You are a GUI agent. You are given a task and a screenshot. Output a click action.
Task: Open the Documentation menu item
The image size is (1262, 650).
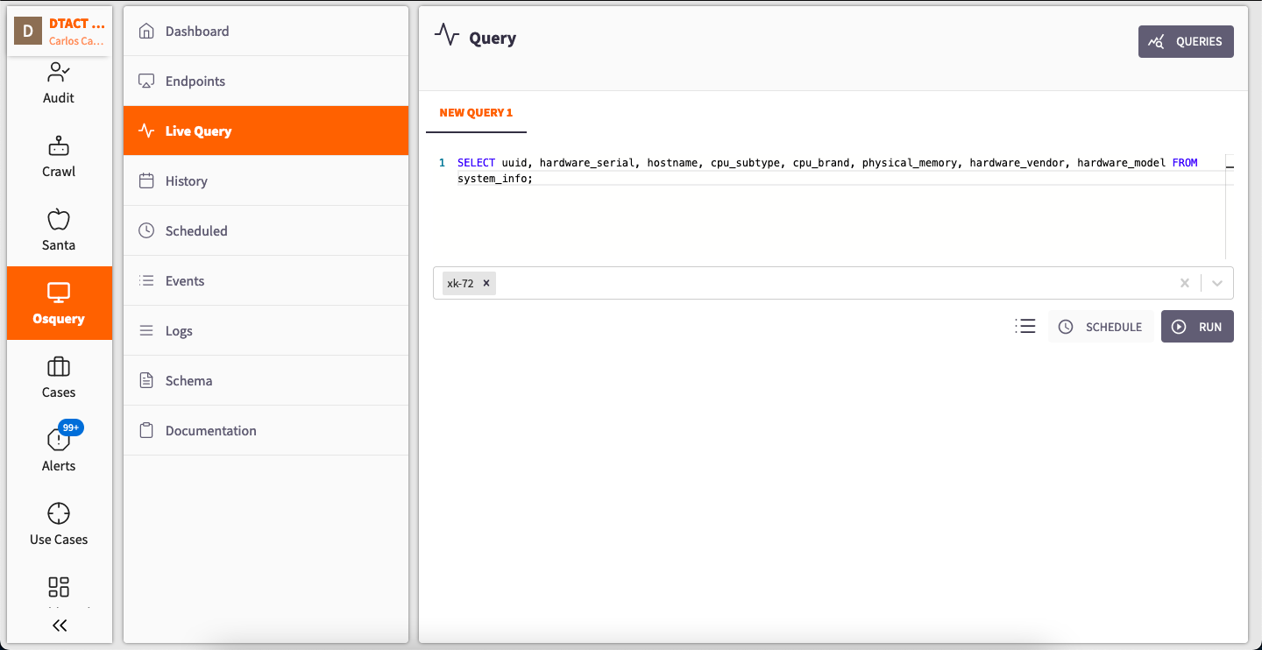click(266, 431)
